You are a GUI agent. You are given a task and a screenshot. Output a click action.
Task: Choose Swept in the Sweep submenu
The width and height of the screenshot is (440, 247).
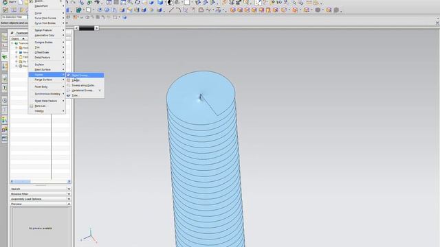pyautogui.click(x=85, y=80)
